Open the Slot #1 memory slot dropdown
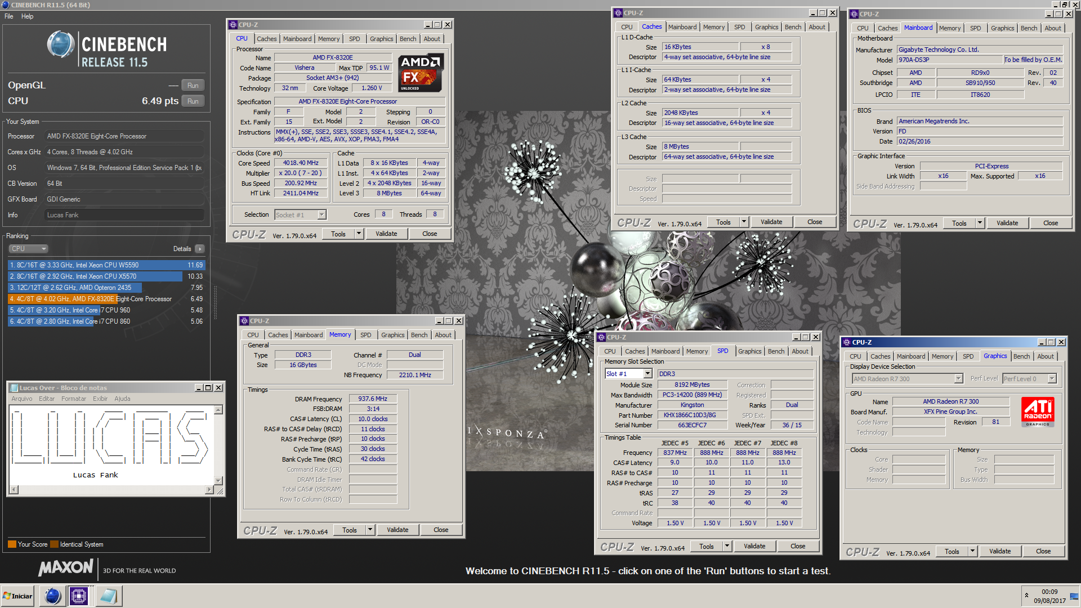The height and width of the screenshot is (608, 1081). [648, 374]
